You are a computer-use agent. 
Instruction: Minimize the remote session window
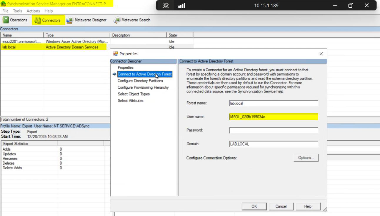[335, 5]
